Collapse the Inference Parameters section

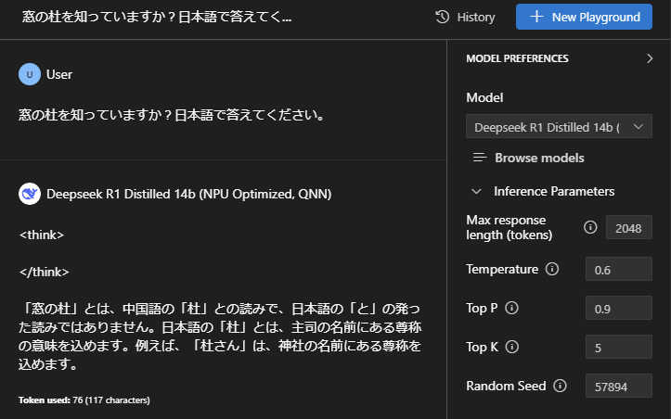coord(476,191)
